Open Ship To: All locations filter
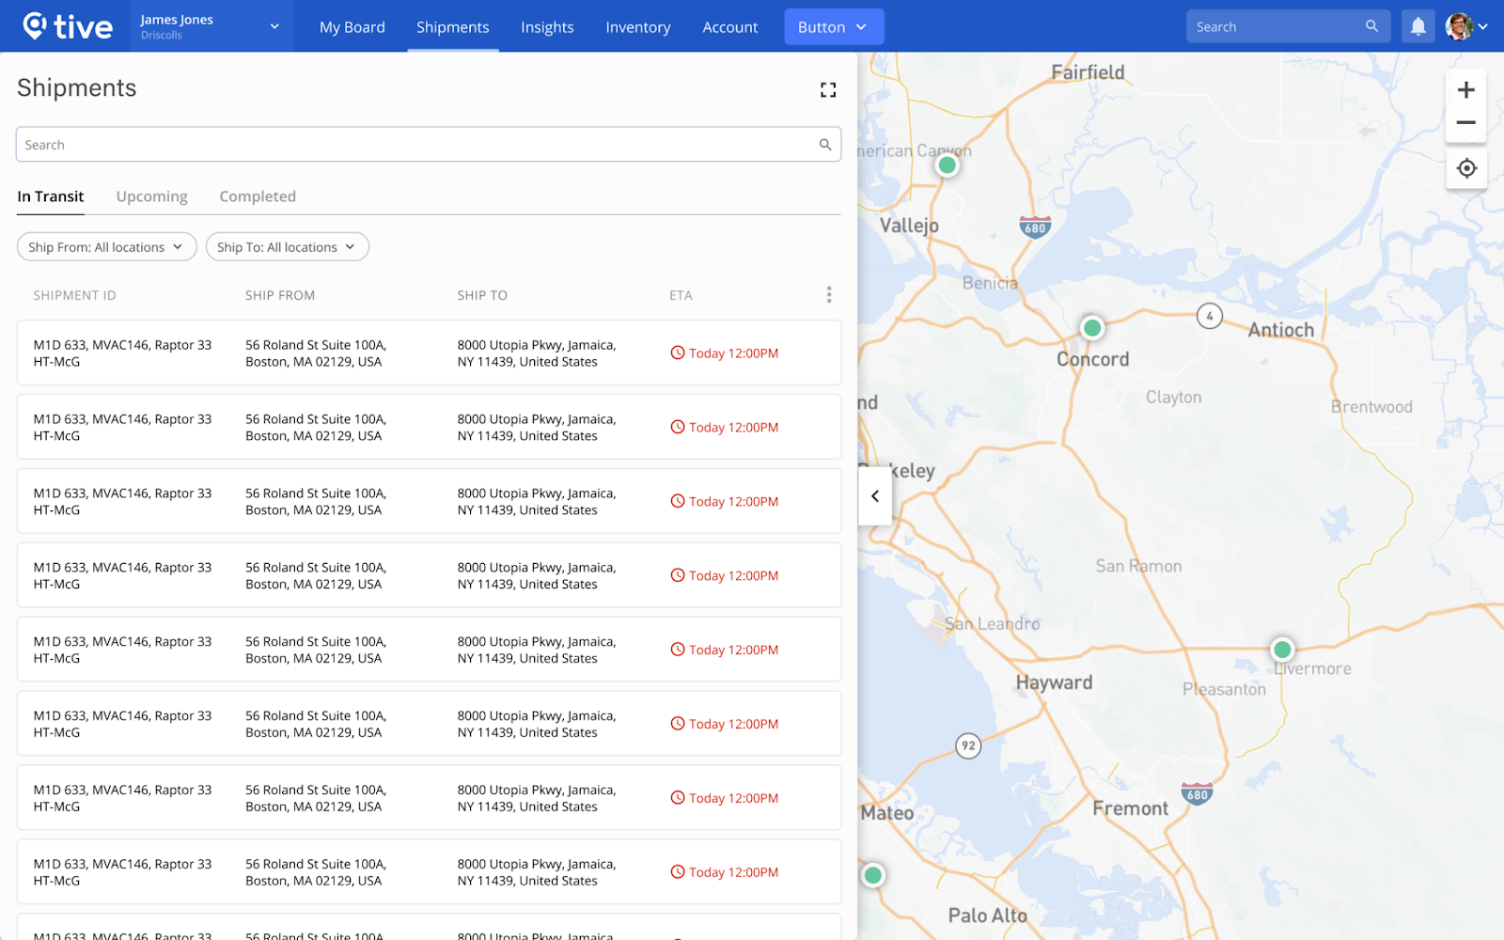Screen dimensions: 1504x940 [287, 246]
